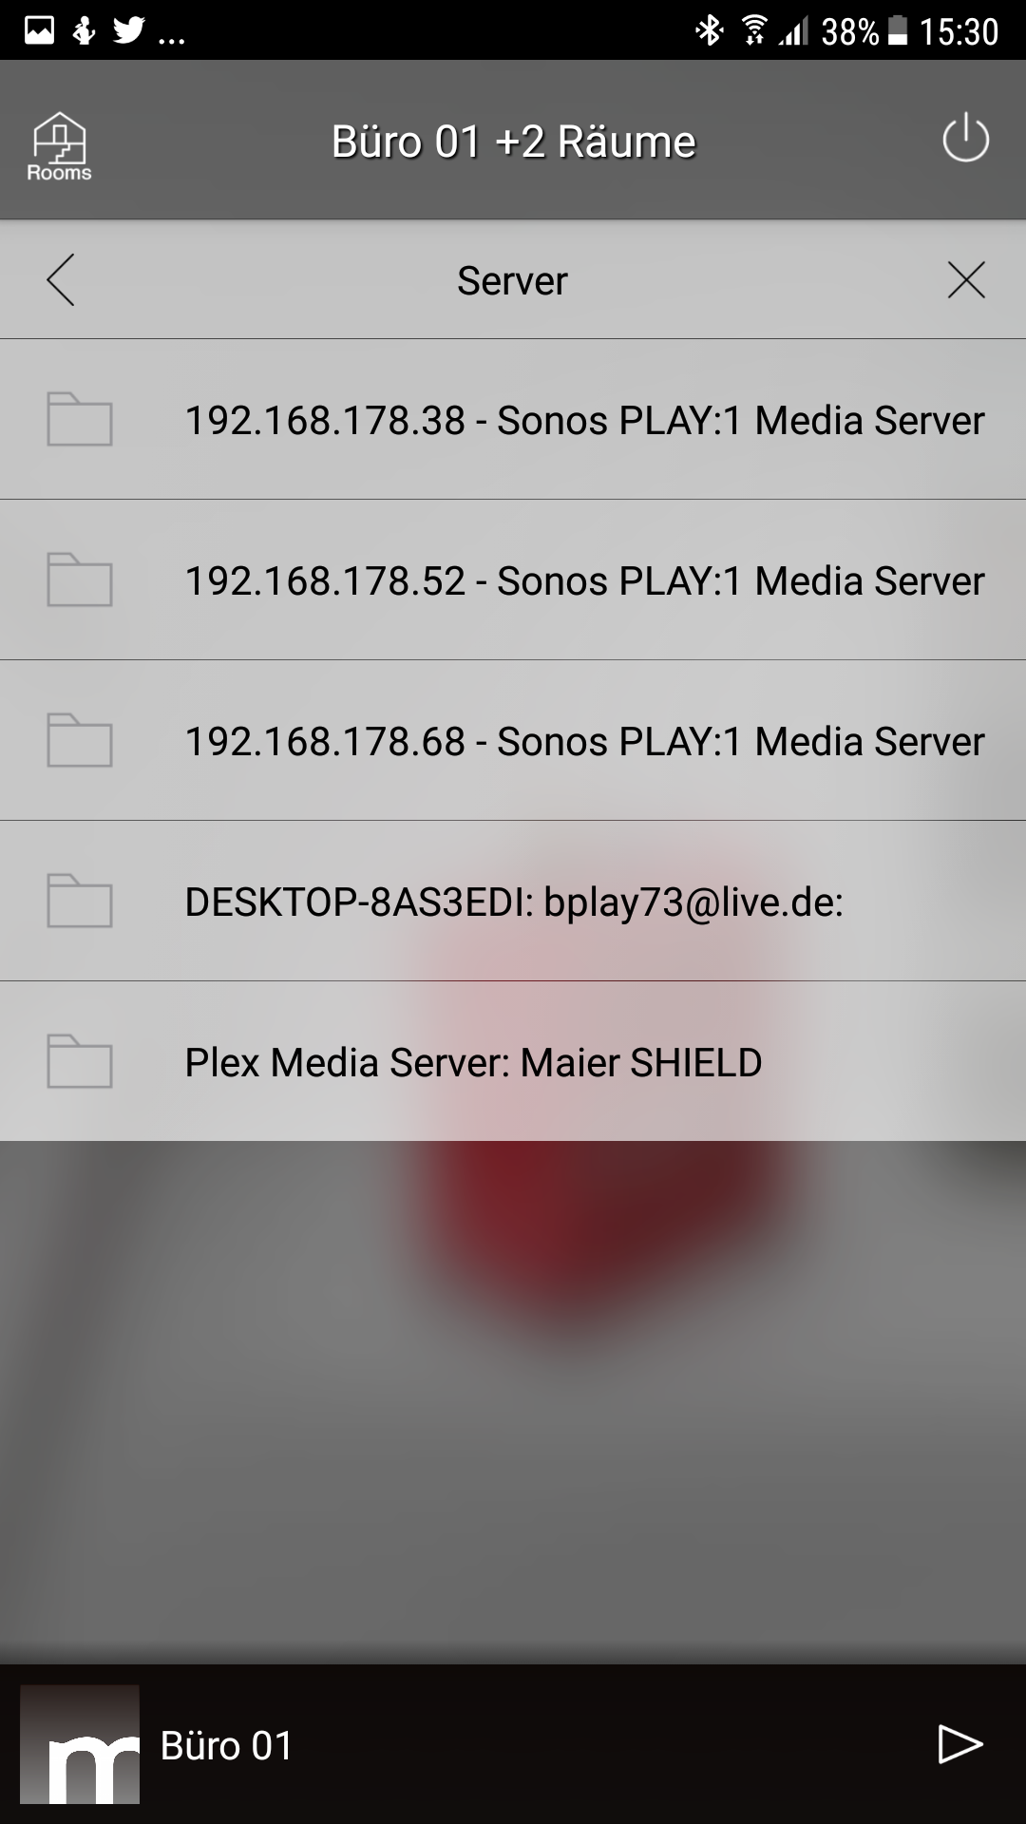Tap the Twitter notification icon
The image size is (1026, 1824).
pyautogui.click(x=128, y=31)
